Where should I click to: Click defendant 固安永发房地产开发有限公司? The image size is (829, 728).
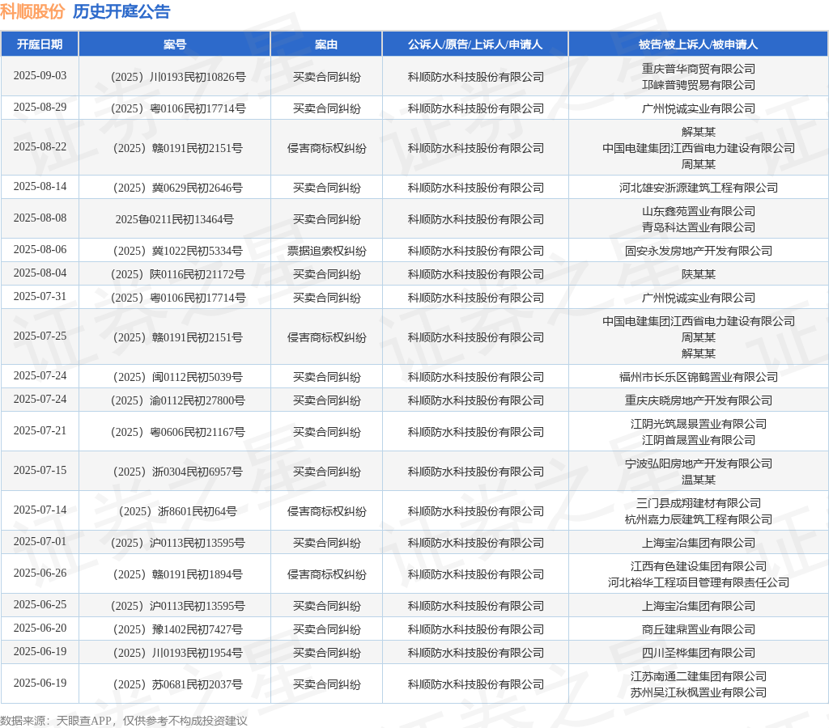pyautogui.click(x=699, y=251)
